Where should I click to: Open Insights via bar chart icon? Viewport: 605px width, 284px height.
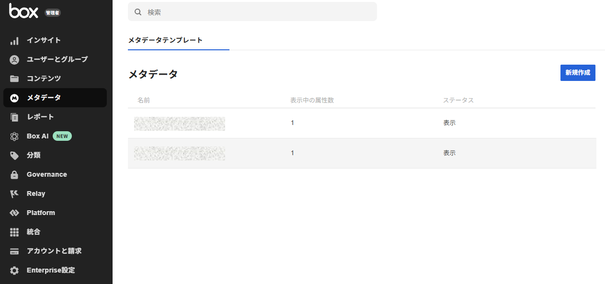[14, 41]
